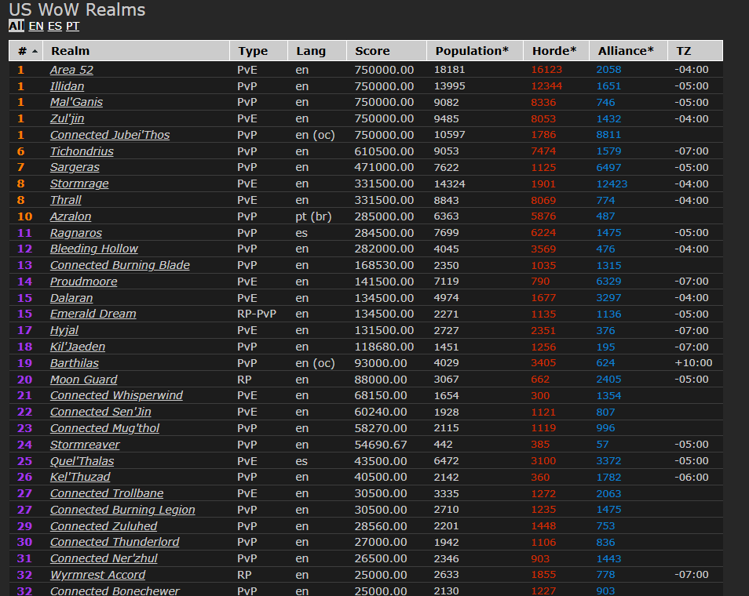Open the Illidan realm link
The height and width of the screenshot is (596, 749).
coord(67,86)
